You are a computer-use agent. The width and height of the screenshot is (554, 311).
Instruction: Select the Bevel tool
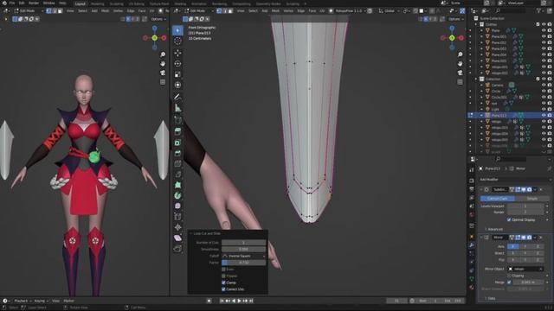click(x=177, y=153)
